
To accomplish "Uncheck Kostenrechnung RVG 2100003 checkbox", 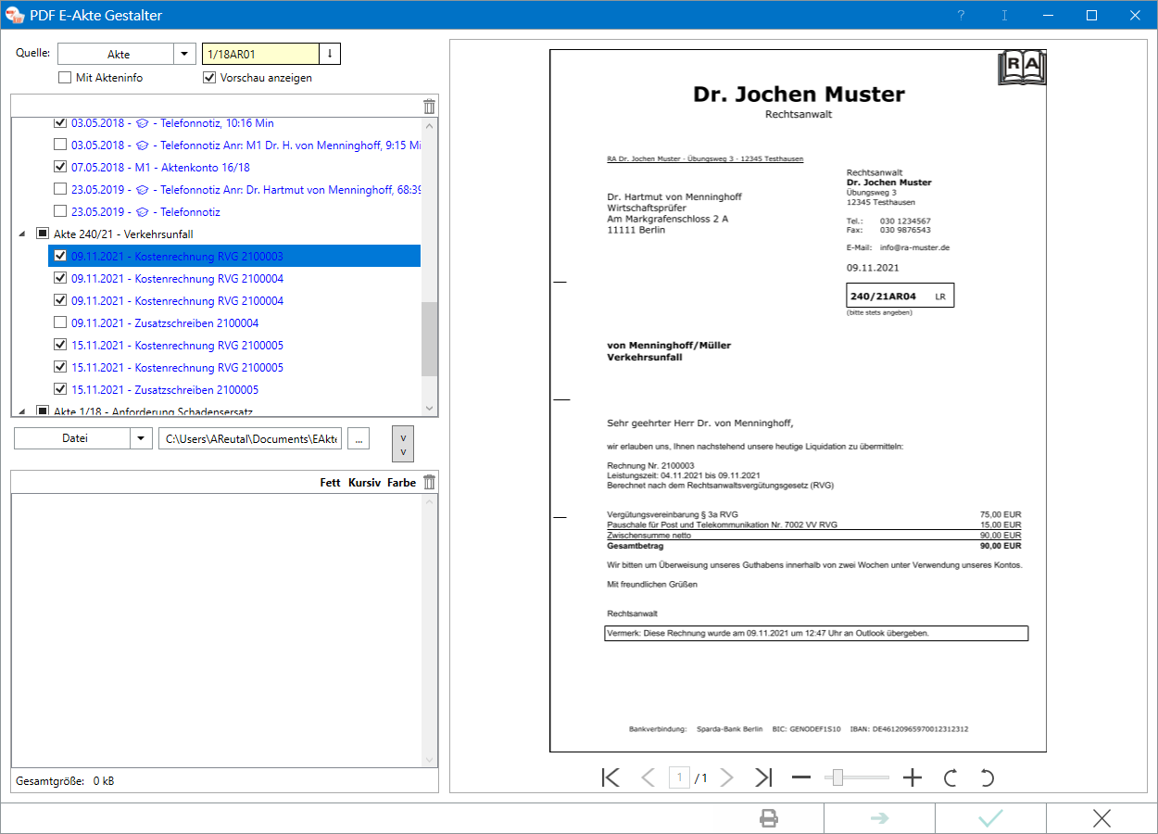I will point(60,257).
